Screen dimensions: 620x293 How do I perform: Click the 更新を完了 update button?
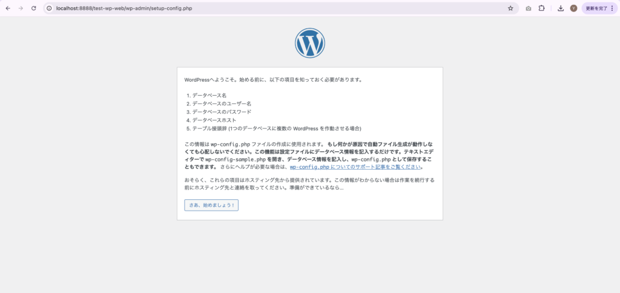coord(599,8)
